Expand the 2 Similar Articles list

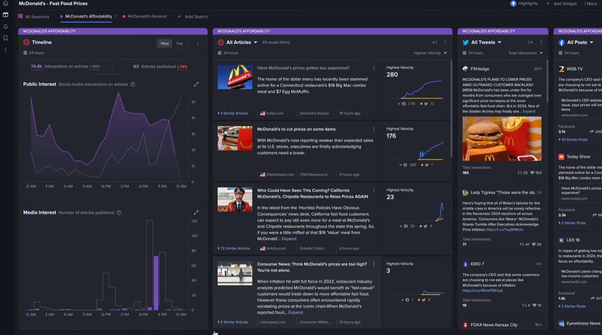coord(233,322)
